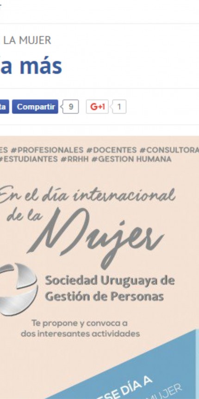Click the silver Sociedad Uruguaya logo emblem
The image size is (199, 399).
[19, 289]
